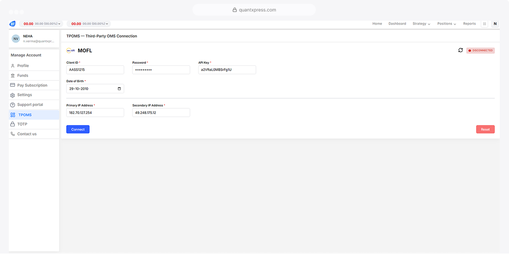Open Dashboard from top navigation

[x=397, y=24]
